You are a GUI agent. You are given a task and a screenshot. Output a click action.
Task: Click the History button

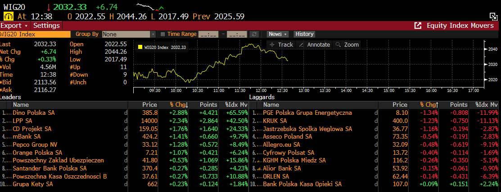[x=304, y=34]
